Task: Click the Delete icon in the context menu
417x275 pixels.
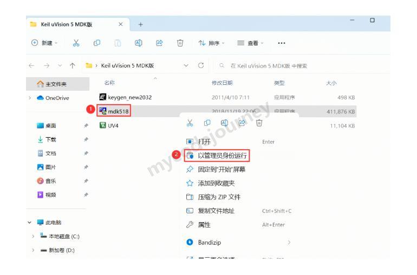Action: pos(259,123)
